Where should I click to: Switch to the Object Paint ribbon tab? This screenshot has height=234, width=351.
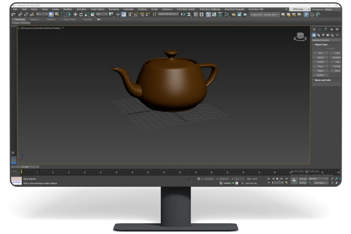(69, 20)
